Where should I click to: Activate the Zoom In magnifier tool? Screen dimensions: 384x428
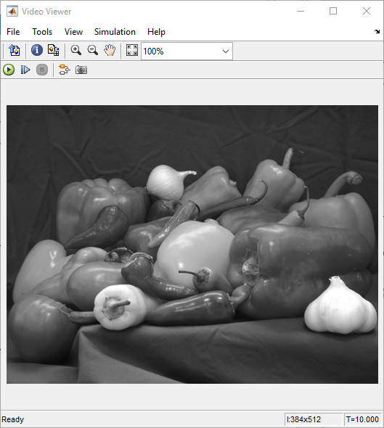point(76,51)
